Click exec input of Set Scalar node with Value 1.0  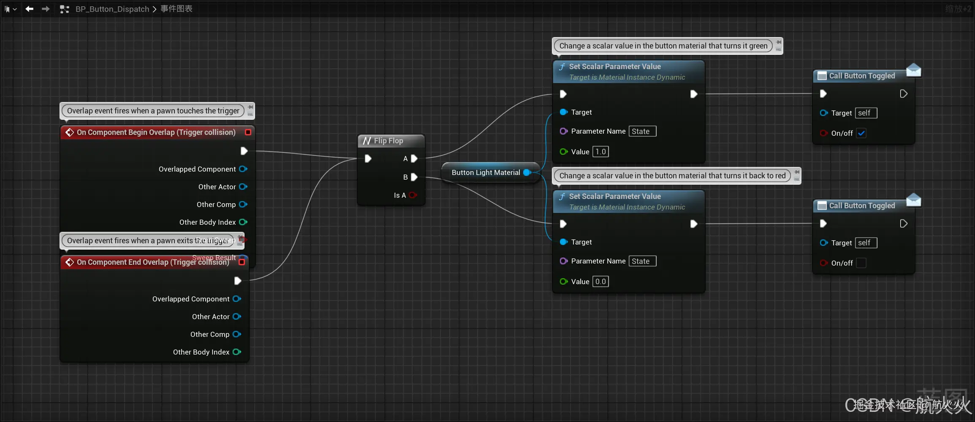[x=563, y=94]
